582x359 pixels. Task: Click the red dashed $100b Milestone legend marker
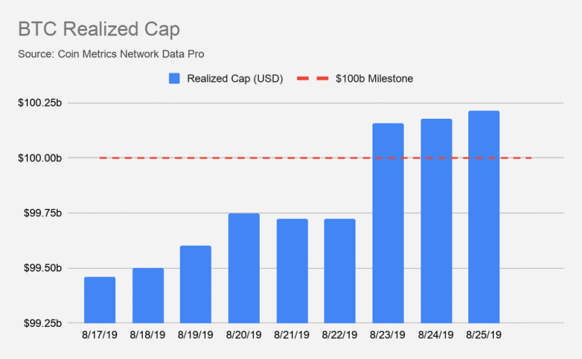click(x=313, y=78)
